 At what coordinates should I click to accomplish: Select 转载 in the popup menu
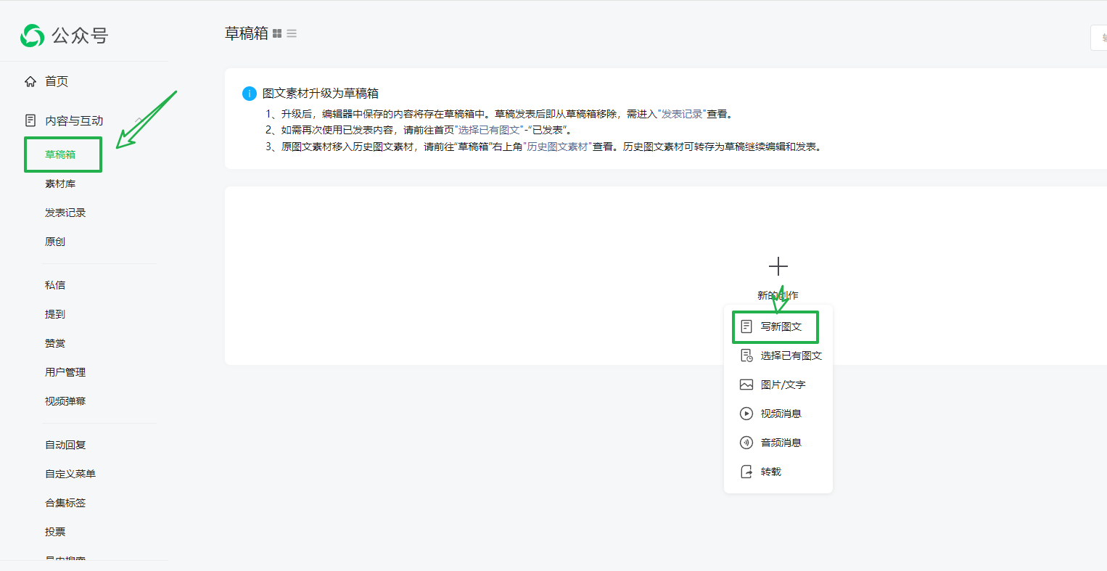770,472
